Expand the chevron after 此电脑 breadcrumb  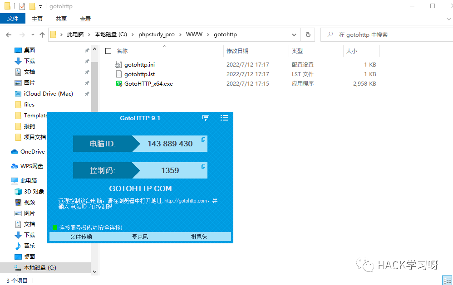click(x=89, y=34)
